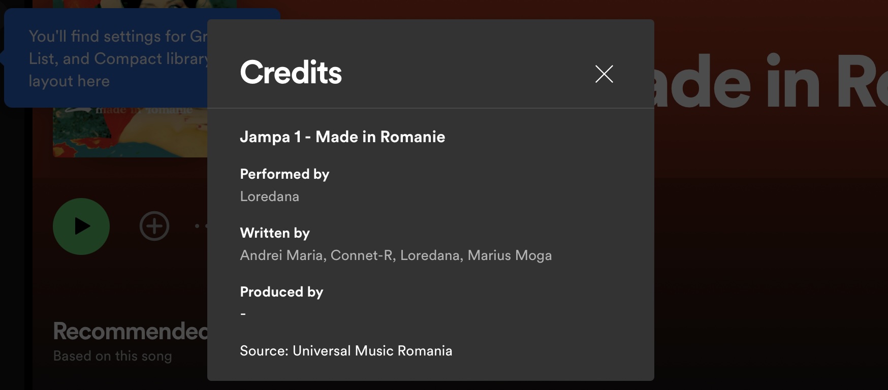This screenshot has height=390, width=888.
Task: Click the Recommended section heading
Action: [130, 332]
